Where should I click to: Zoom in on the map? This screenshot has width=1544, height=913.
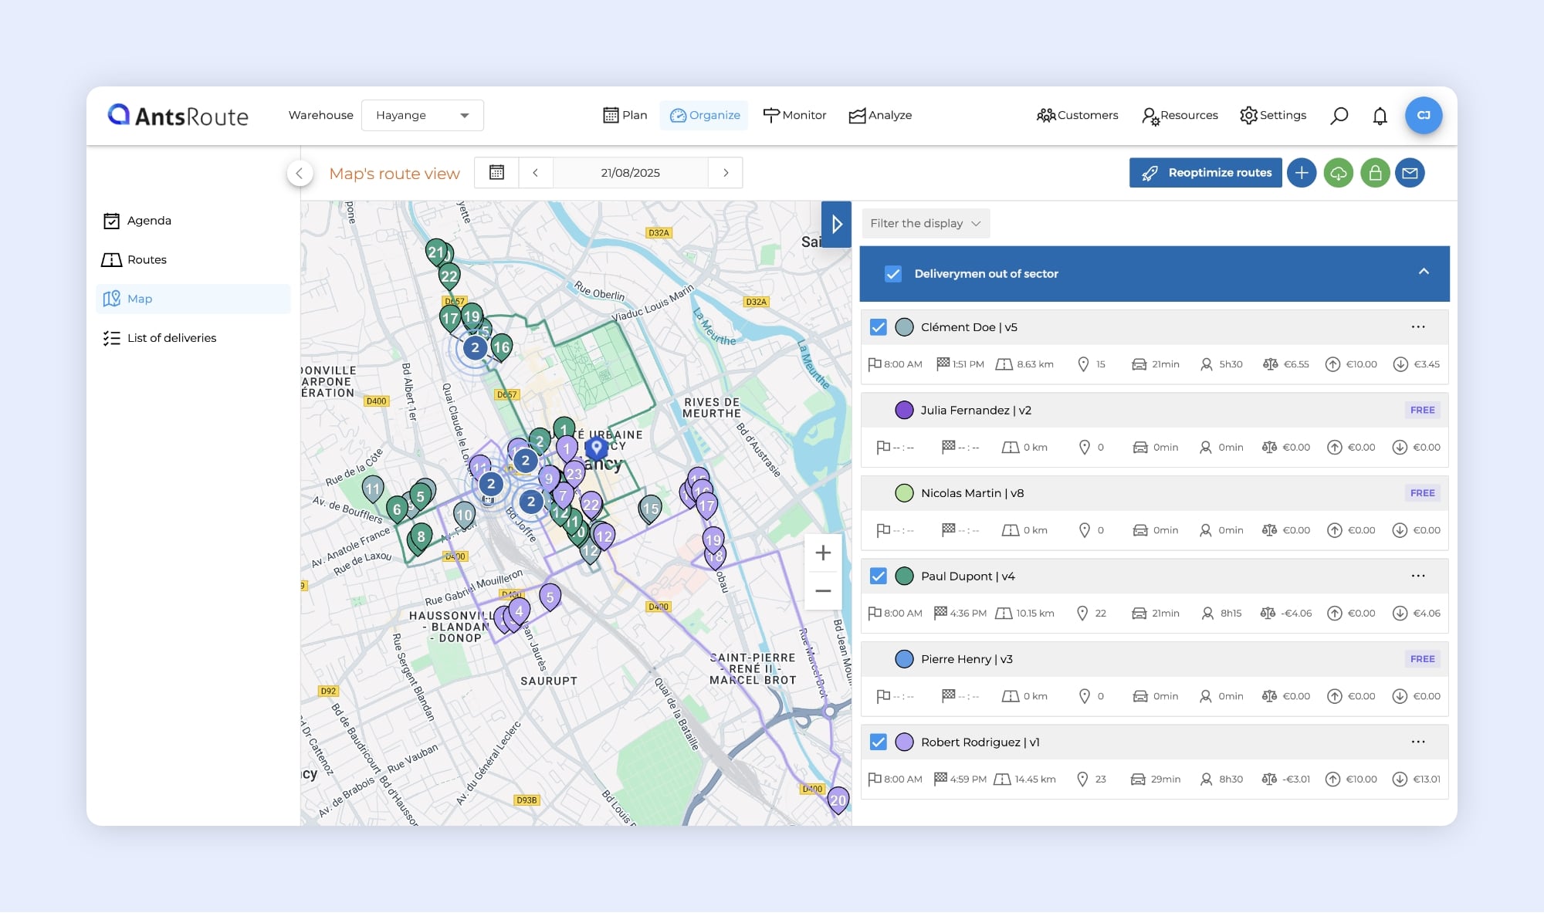point(823,553)
